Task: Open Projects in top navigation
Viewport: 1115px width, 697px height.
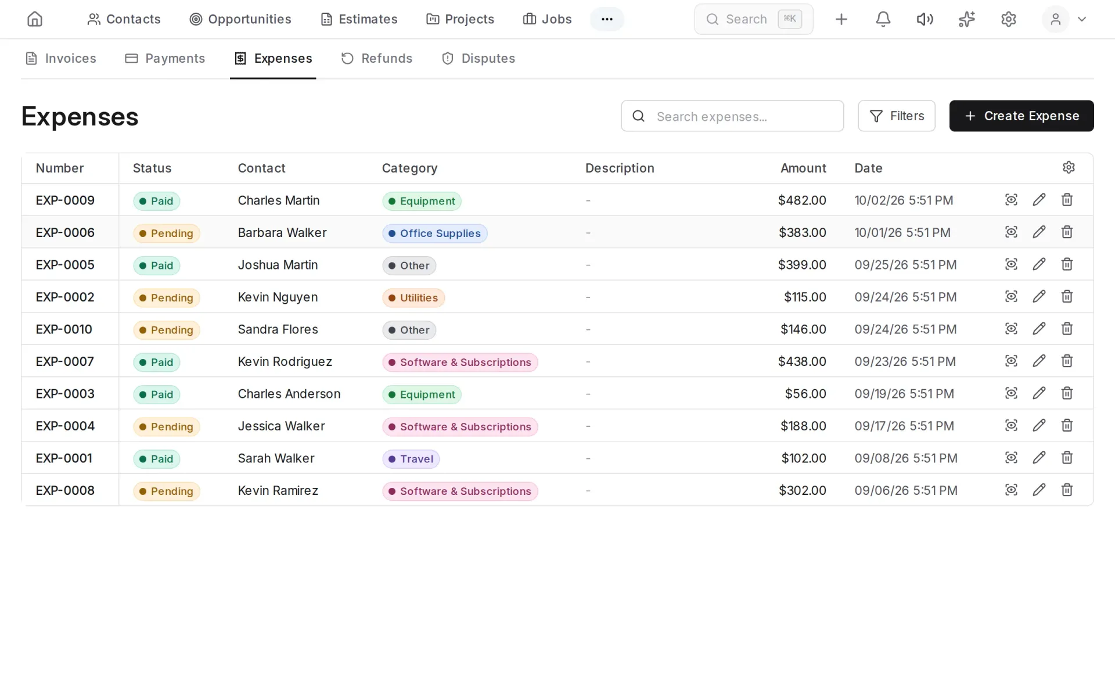Action: pos(460,19)
